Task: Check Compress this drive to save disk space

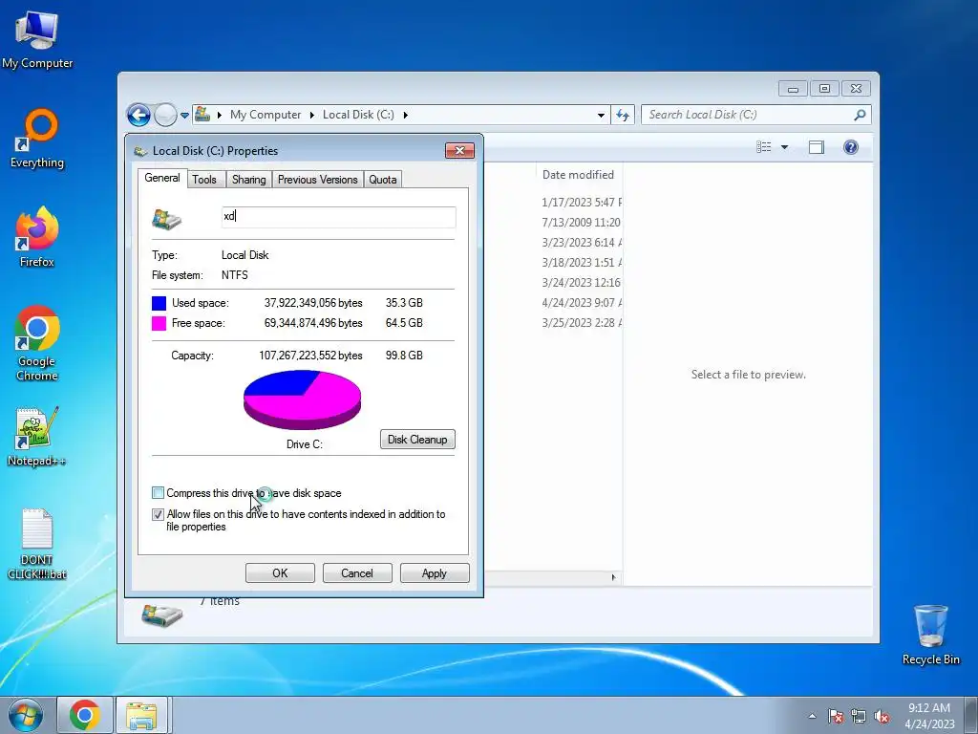Action: pos(158,493)
